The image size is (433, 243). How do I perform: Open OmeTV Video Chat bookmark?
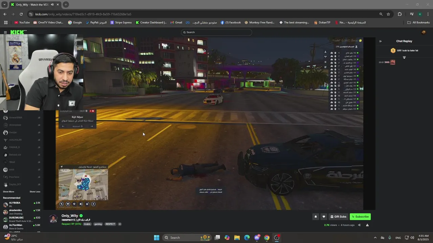(48, 23)
